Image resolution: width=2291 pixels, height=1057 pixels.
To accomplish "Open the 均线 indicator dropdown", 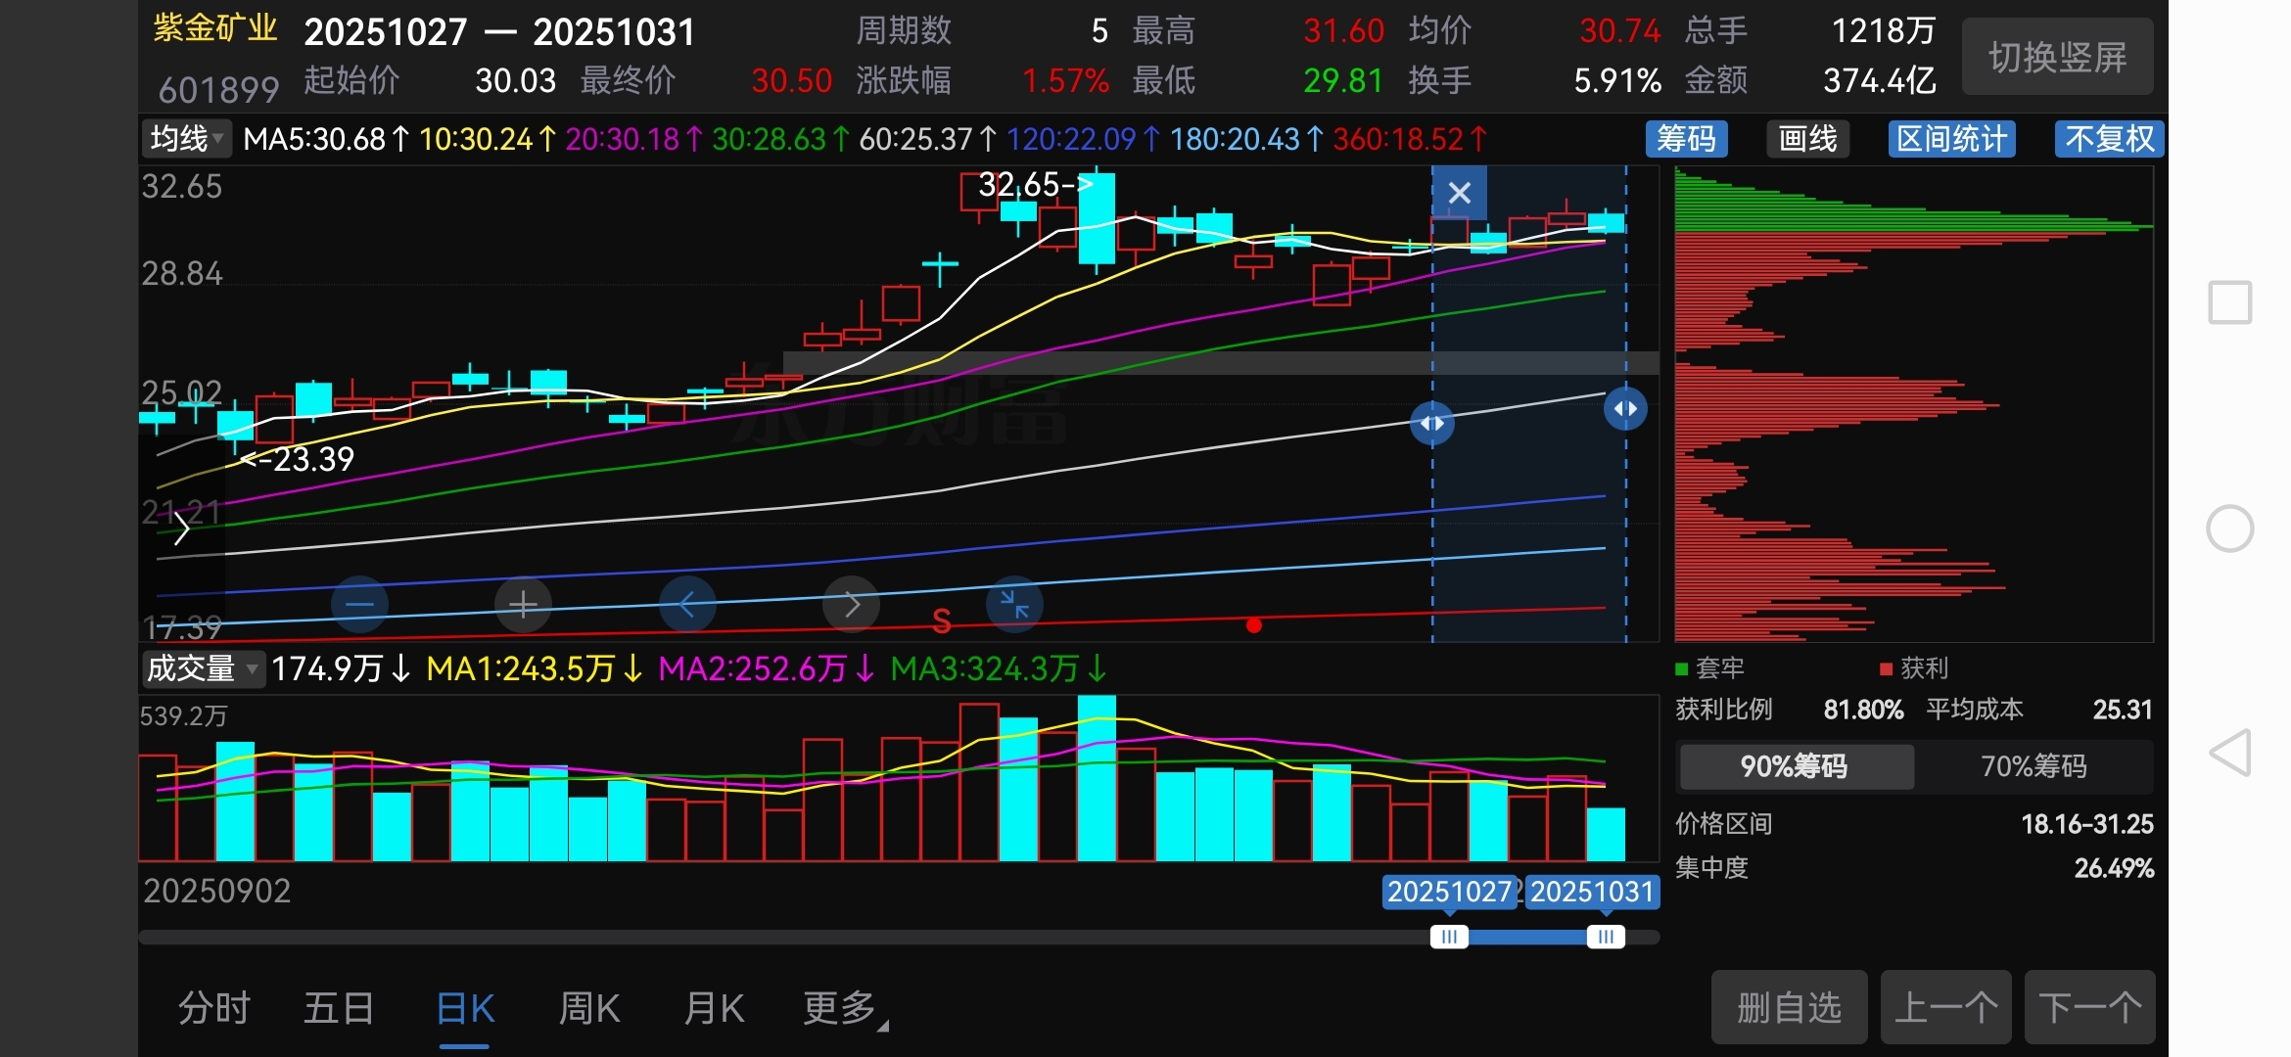I will coord(186,139).
